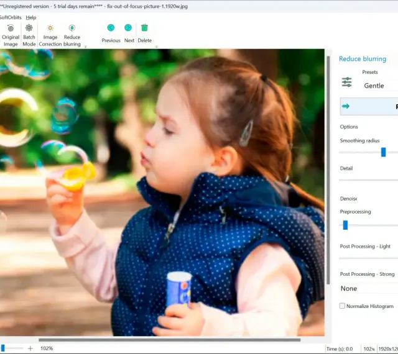Delete the current image
This screenshot has width=398, height=354.
[145, 33]
